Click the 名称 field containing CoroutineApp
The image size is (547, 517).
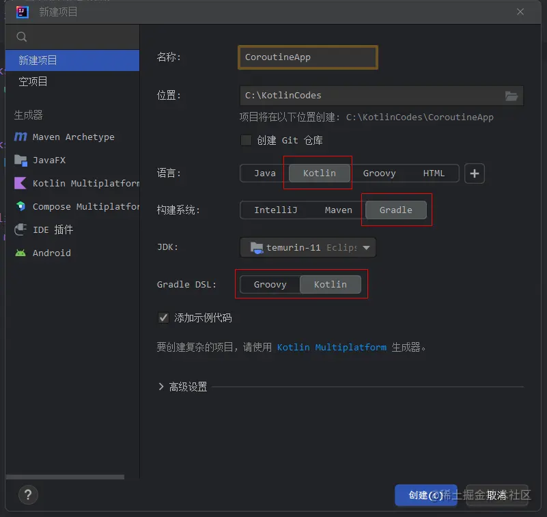pos(308,57)
